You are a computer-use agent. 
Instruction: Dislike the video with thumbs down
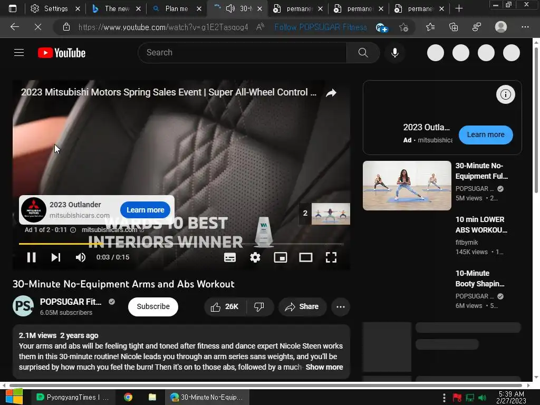pyautogui.click(x=259, y=306)
